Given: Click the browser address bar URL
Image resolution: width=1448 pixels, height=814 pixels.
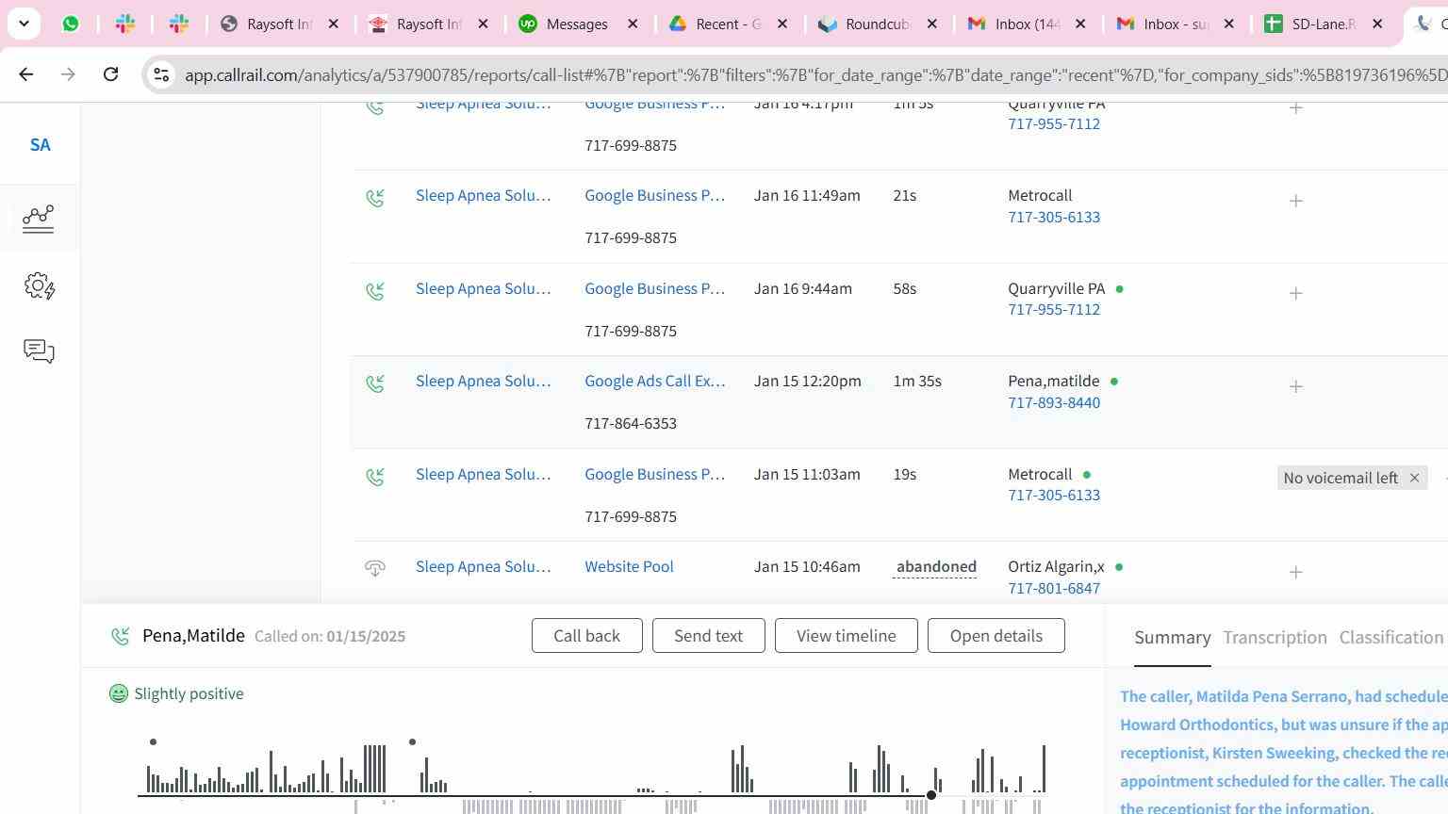Looking at the screenshot, I should 815,74.
